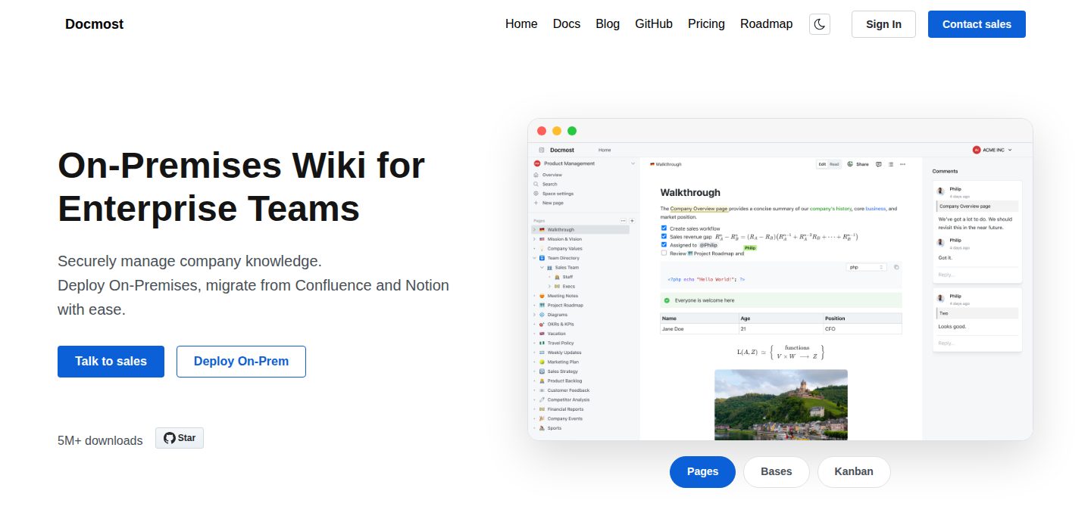Open the Roadmap nav link
The width and height of the screenshot is (1091, 522).
click(766, 24)
